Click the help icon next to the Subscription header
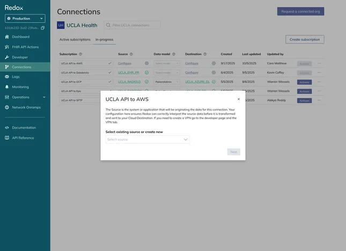The height and width of the screenshot is (251, 346). (80, 54)
